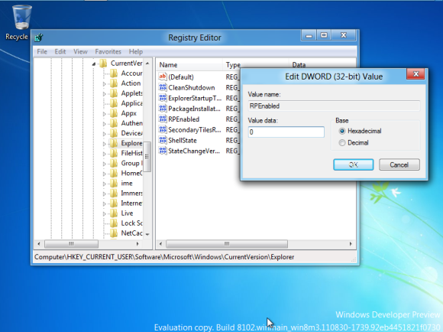This screenshot has width=443, height=332.
Task: Select the SecondaryTilesR... value icon
Action: tap(163, 129)
